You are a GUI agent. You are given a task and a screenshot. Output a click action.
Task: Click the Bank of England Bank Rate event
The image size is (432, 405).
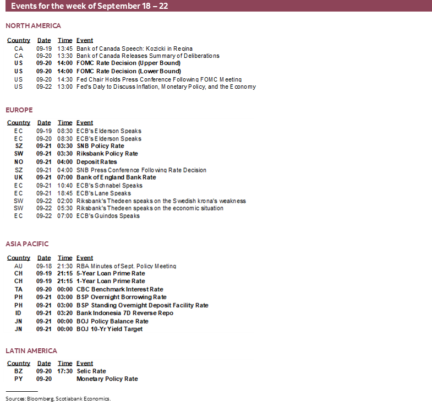(x=116, y=177)
